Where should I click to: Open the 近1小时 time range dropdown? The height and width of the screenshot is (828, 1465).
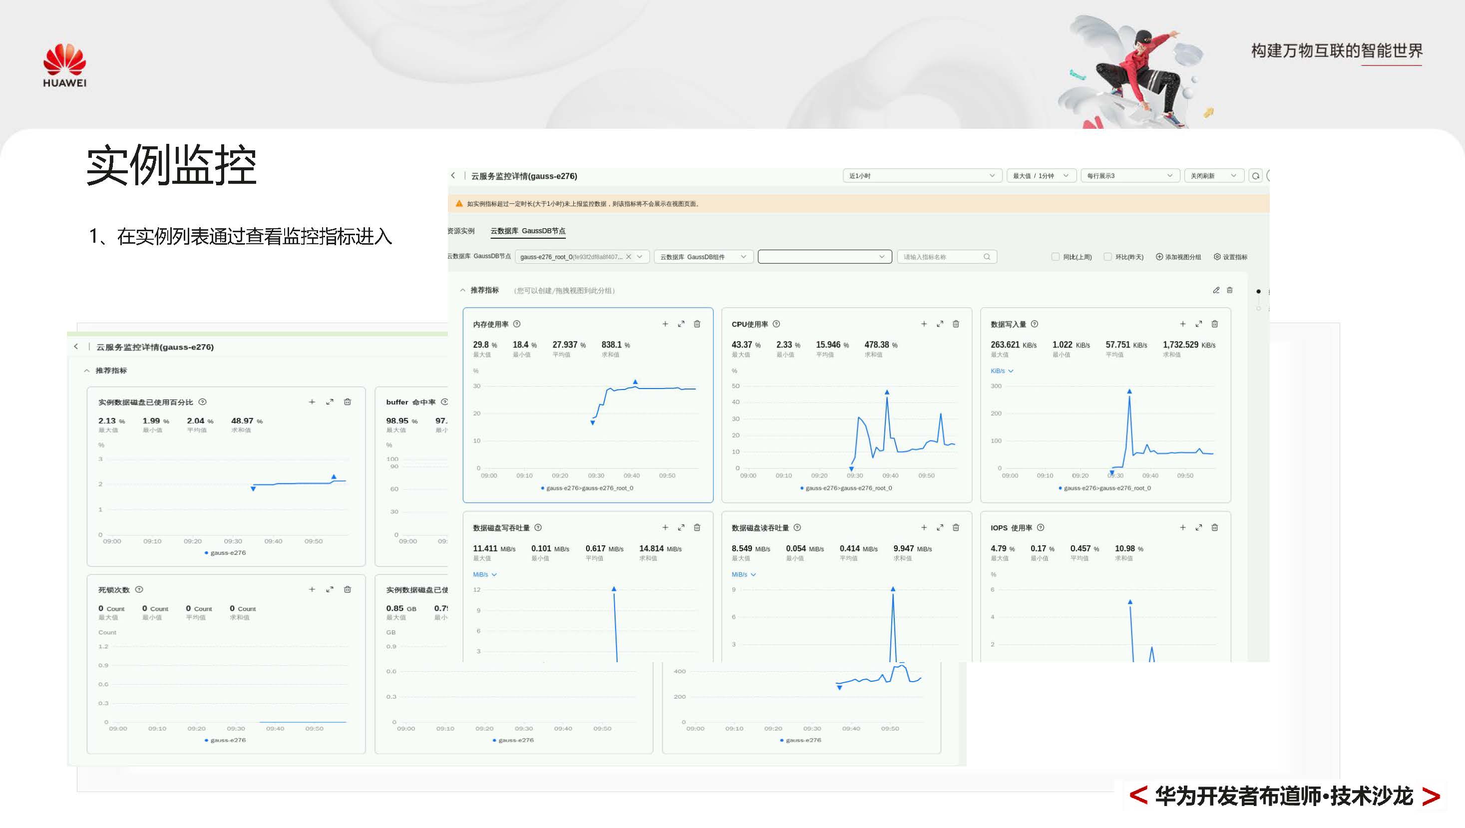click(921, 176)
